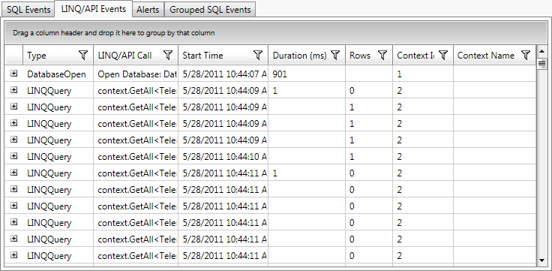552x271 pixels.
Task: Click the scrollbar up arrow
Action: 541,52
